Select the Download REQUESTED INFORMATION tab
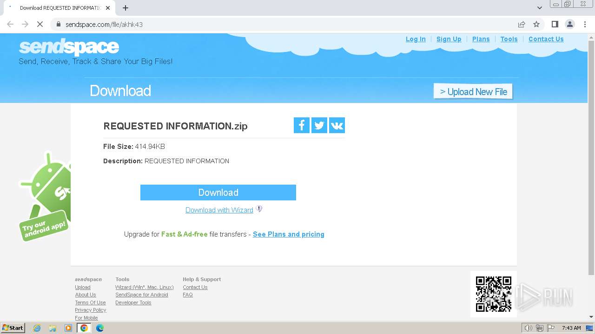Screen dimensions: 595x334 point(59,8)
